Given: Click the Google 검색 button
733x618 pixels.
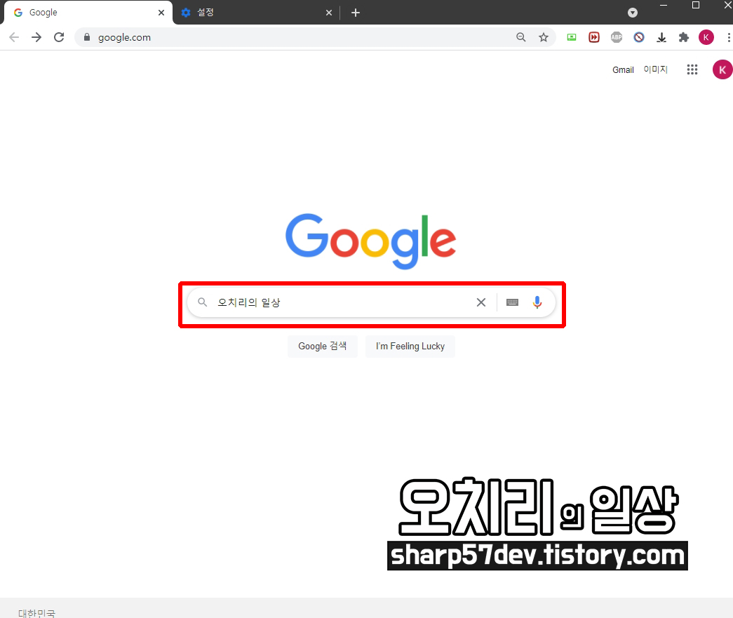Looking at the screenshot, I should (x=323, y=346).
